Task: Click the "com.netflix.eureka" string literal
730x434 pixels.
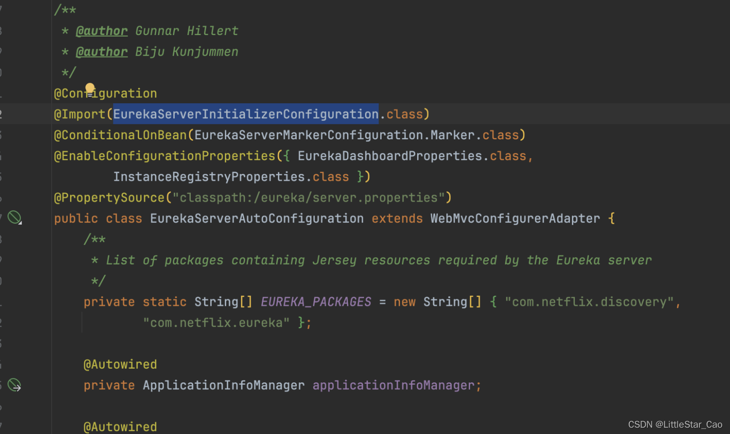Action: 217,323
